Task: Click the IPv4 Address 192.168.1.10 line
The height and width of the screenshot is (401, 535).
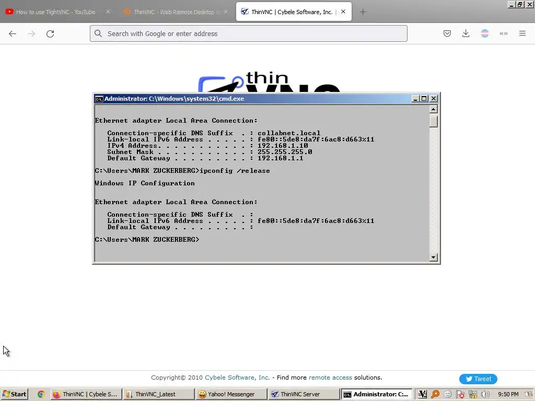Action: pyautogui.click(x=207, y=146)
